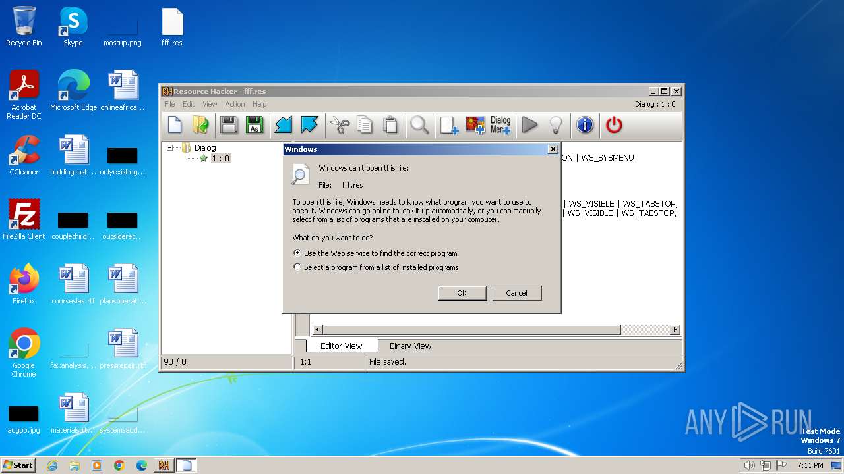Viewport: 844px width, 474px height.
Task: Select the Firefox desktop icon
Action: click(x=24, y=284)
